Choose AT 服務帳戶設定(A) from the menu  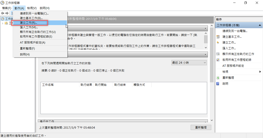(40, 43)
